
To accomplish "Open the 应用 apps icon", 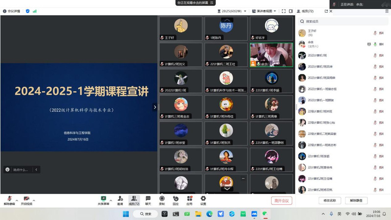I will click(x=189, y=198).
